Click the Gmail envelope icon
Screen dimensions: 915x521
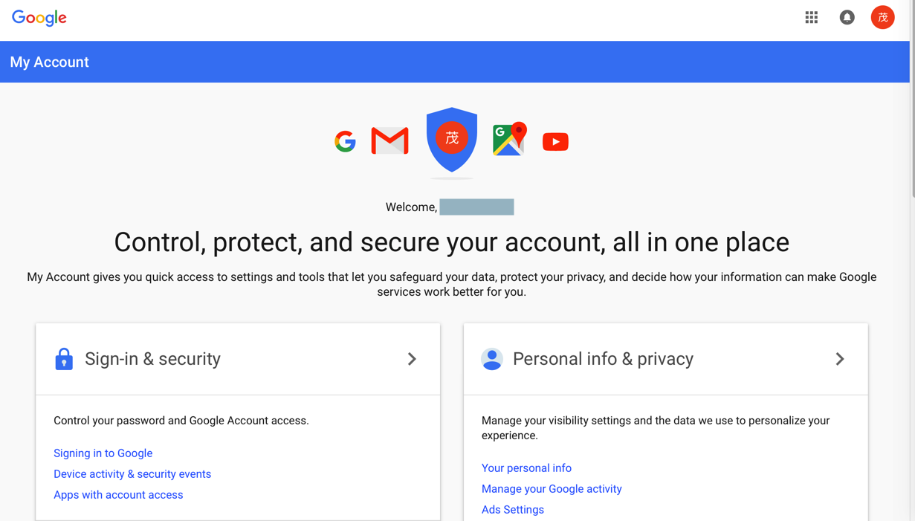point(389,141)
